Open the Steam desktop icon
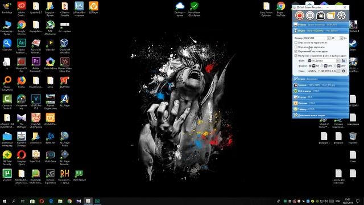This screenshot has height=205, width=364. pyautogui.click(x=353, y=45)
